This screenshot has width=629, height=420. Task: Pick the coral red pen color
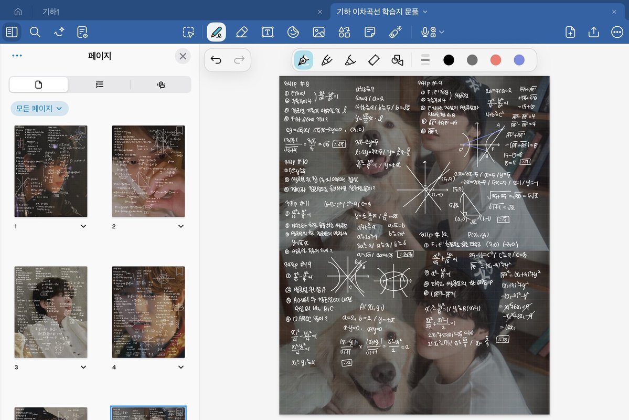tap(496, 60)
